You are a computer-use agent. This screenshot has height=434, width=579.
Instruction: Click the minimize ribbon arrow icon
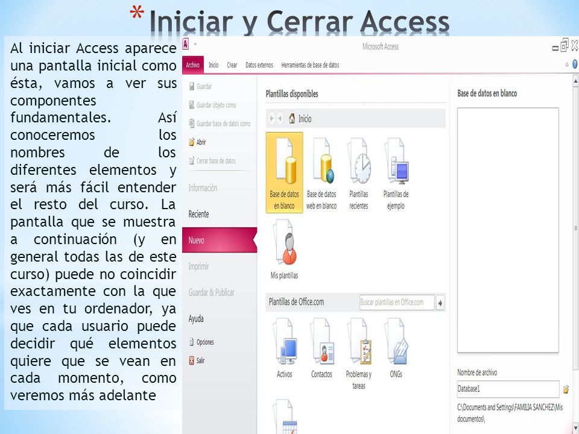point(567,64)
